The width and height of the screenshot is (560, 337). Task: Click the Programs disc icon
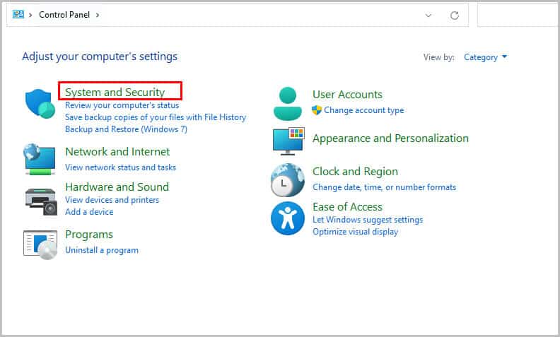40,245
